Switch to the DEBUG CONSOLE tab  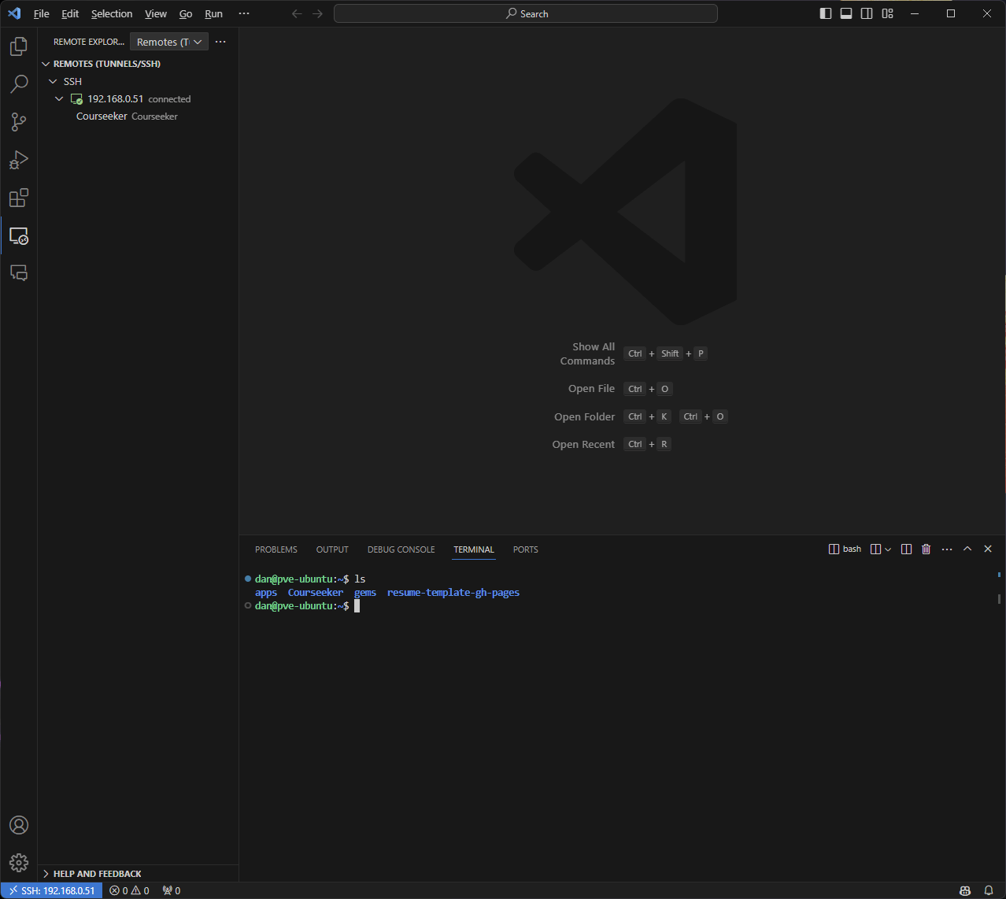coord(401,549)
